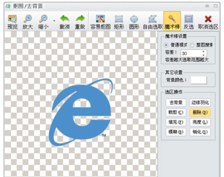Click the 裁剪(C) crop button
Image resolution: width=224 pixels, height=177 pixels.
176,112
